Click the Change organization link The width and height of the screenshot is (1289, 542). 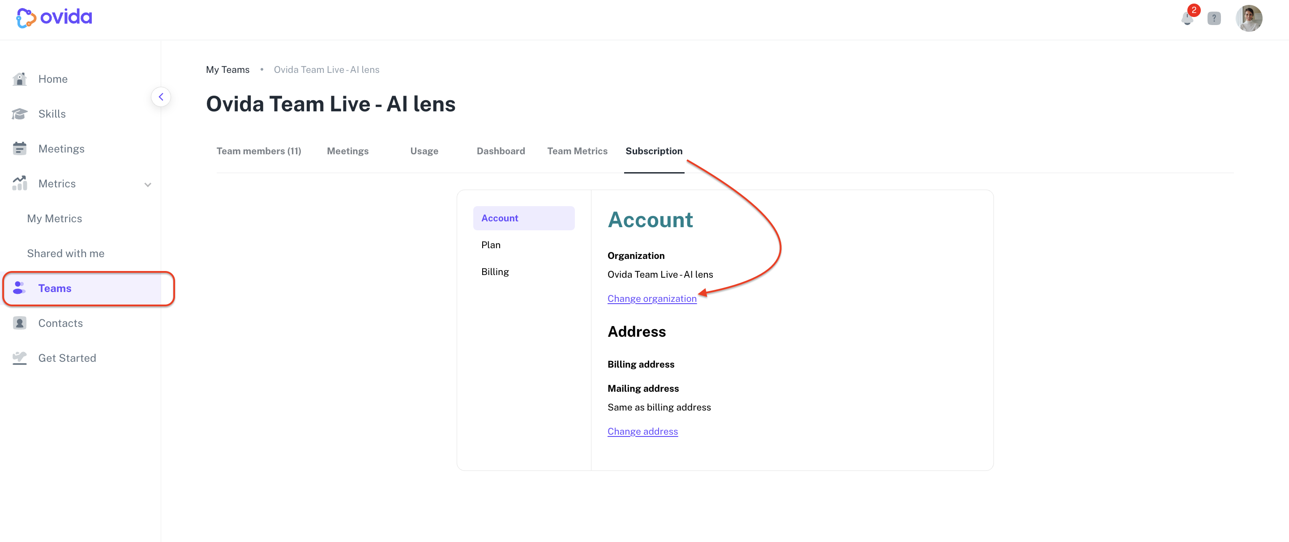pos(652,298)
